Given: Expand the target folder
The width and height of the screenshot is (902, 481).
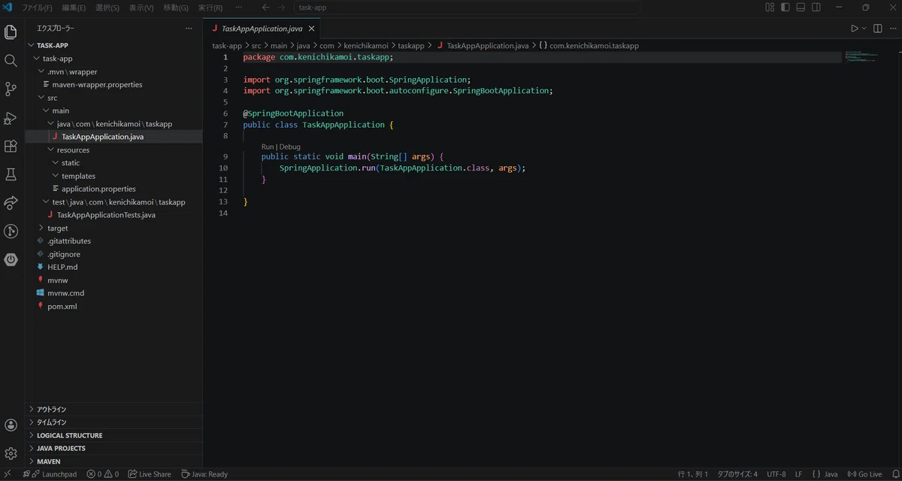Looking at the screenshot, I should [113, 228].
